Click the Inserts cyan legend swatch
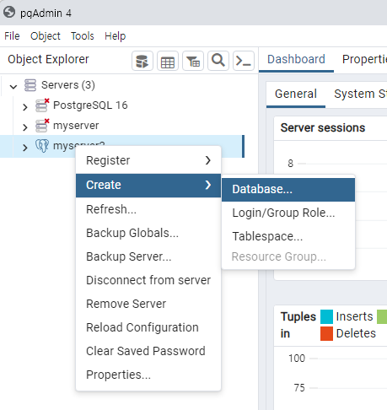The width and height of the screenshot is (387, 410). click(x=326, y=316)
